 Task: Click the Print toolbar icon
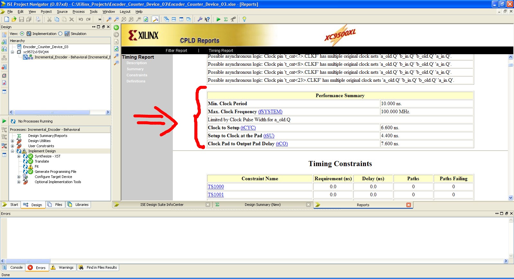click(38, 19)
